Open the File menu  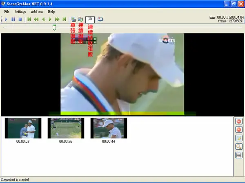[x=7, y=12]
